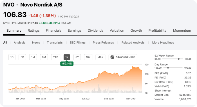Filter headlines by SEC Filings
Screen dimensions: 197x107
click(x=78, y=43)
